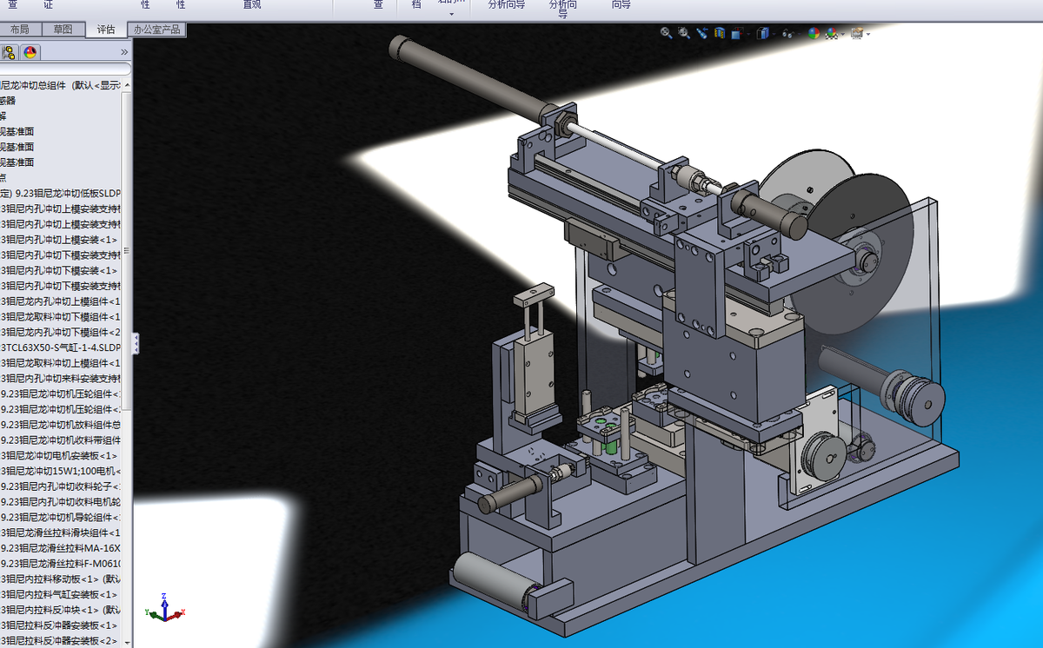Select the Zoom to Area tool

684,33
